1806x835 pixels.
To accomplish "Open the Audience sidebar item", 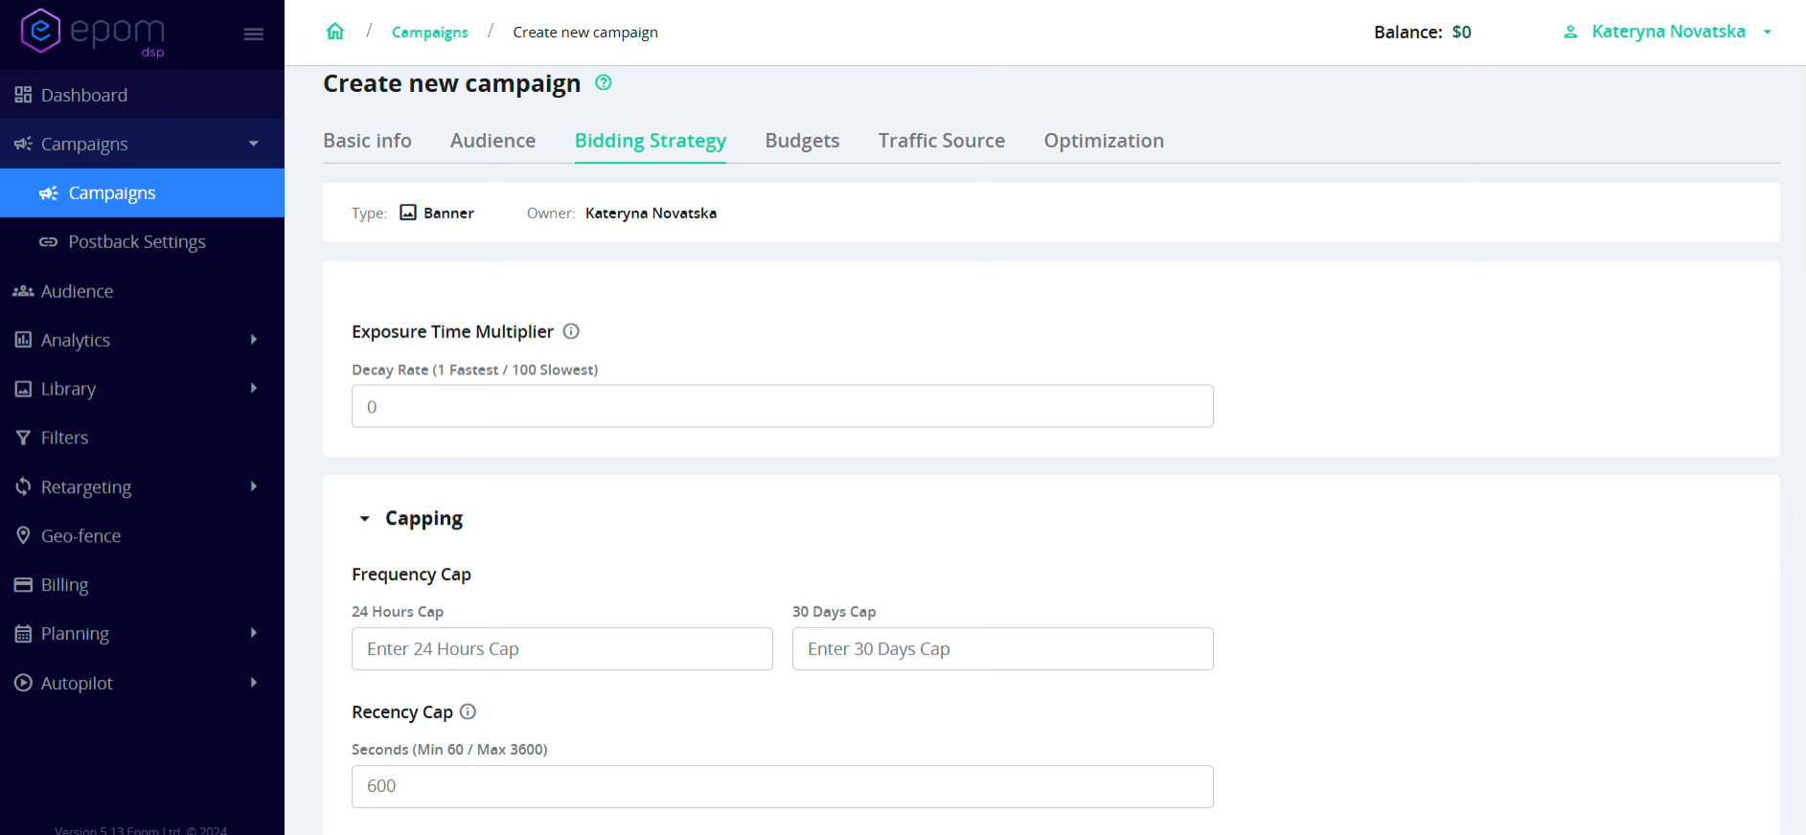I will 142,291.
